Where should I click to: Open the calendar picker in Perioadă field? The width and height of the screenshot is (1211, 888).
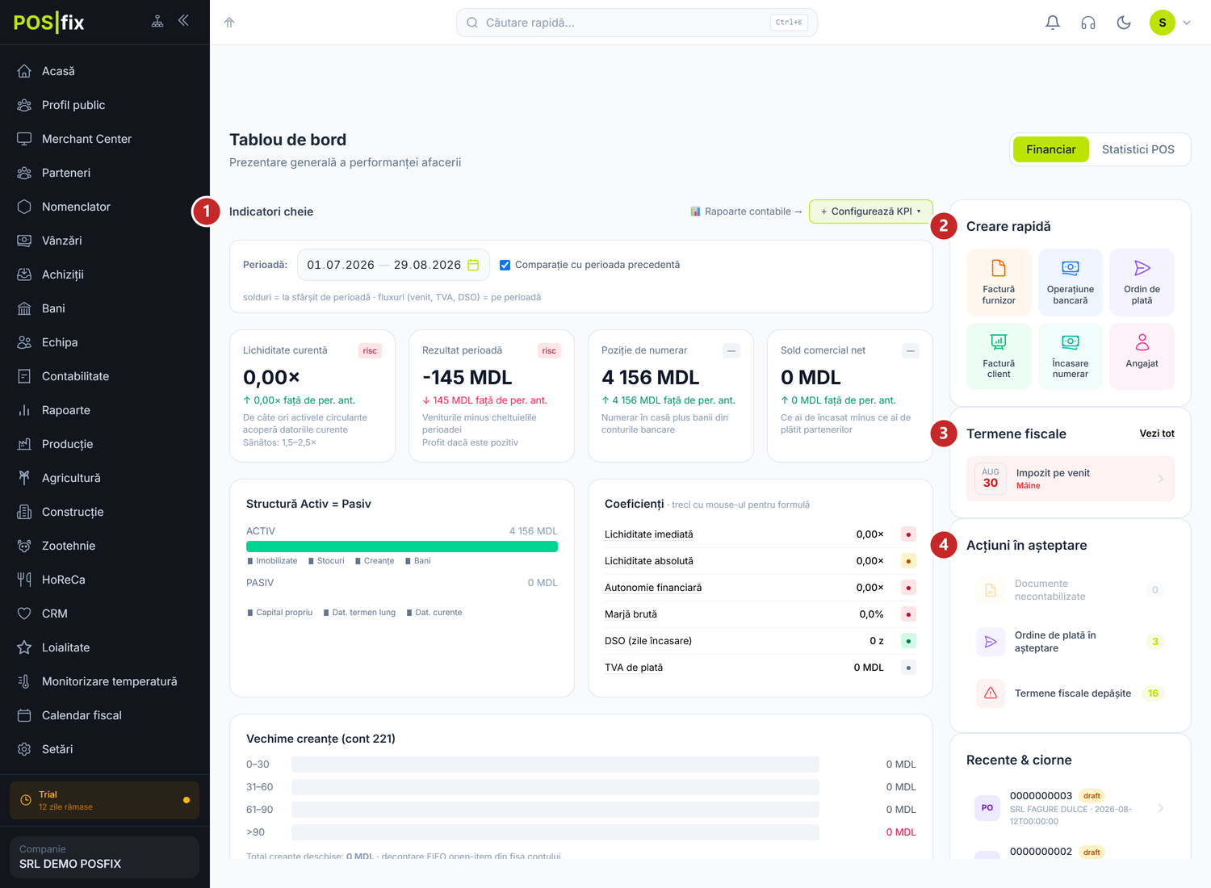pos(473,265)
